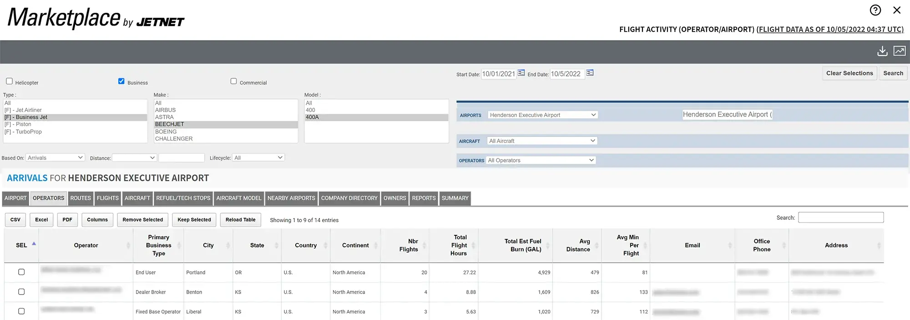Click sort icon in Avg Distance header
The height and width of the screenshot is (320, 910).
pos(597,245)
